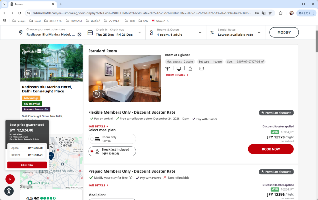Viewport: 318px width, 200px height.
Task: Open the Standard Room photo gallery icon
Action: (96, 94)
